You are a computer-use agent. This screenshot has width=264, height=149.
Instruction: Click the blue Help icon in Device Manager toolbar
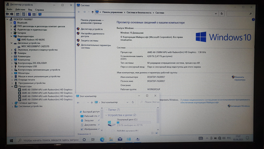point(30,14)
